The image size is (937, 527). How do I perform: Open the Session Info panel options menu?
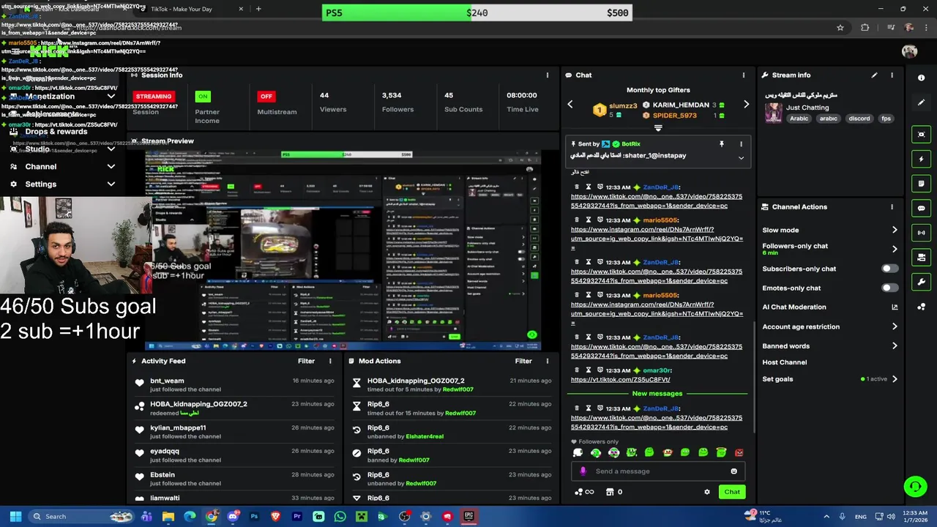pyautogui.click(x=547, y=75)
